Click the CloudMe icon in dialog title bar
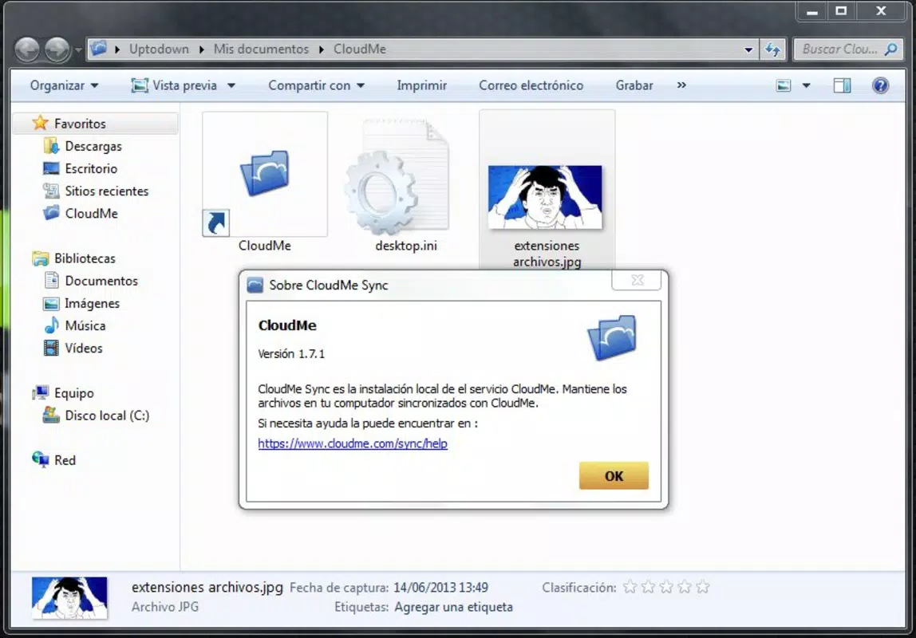 255,285
